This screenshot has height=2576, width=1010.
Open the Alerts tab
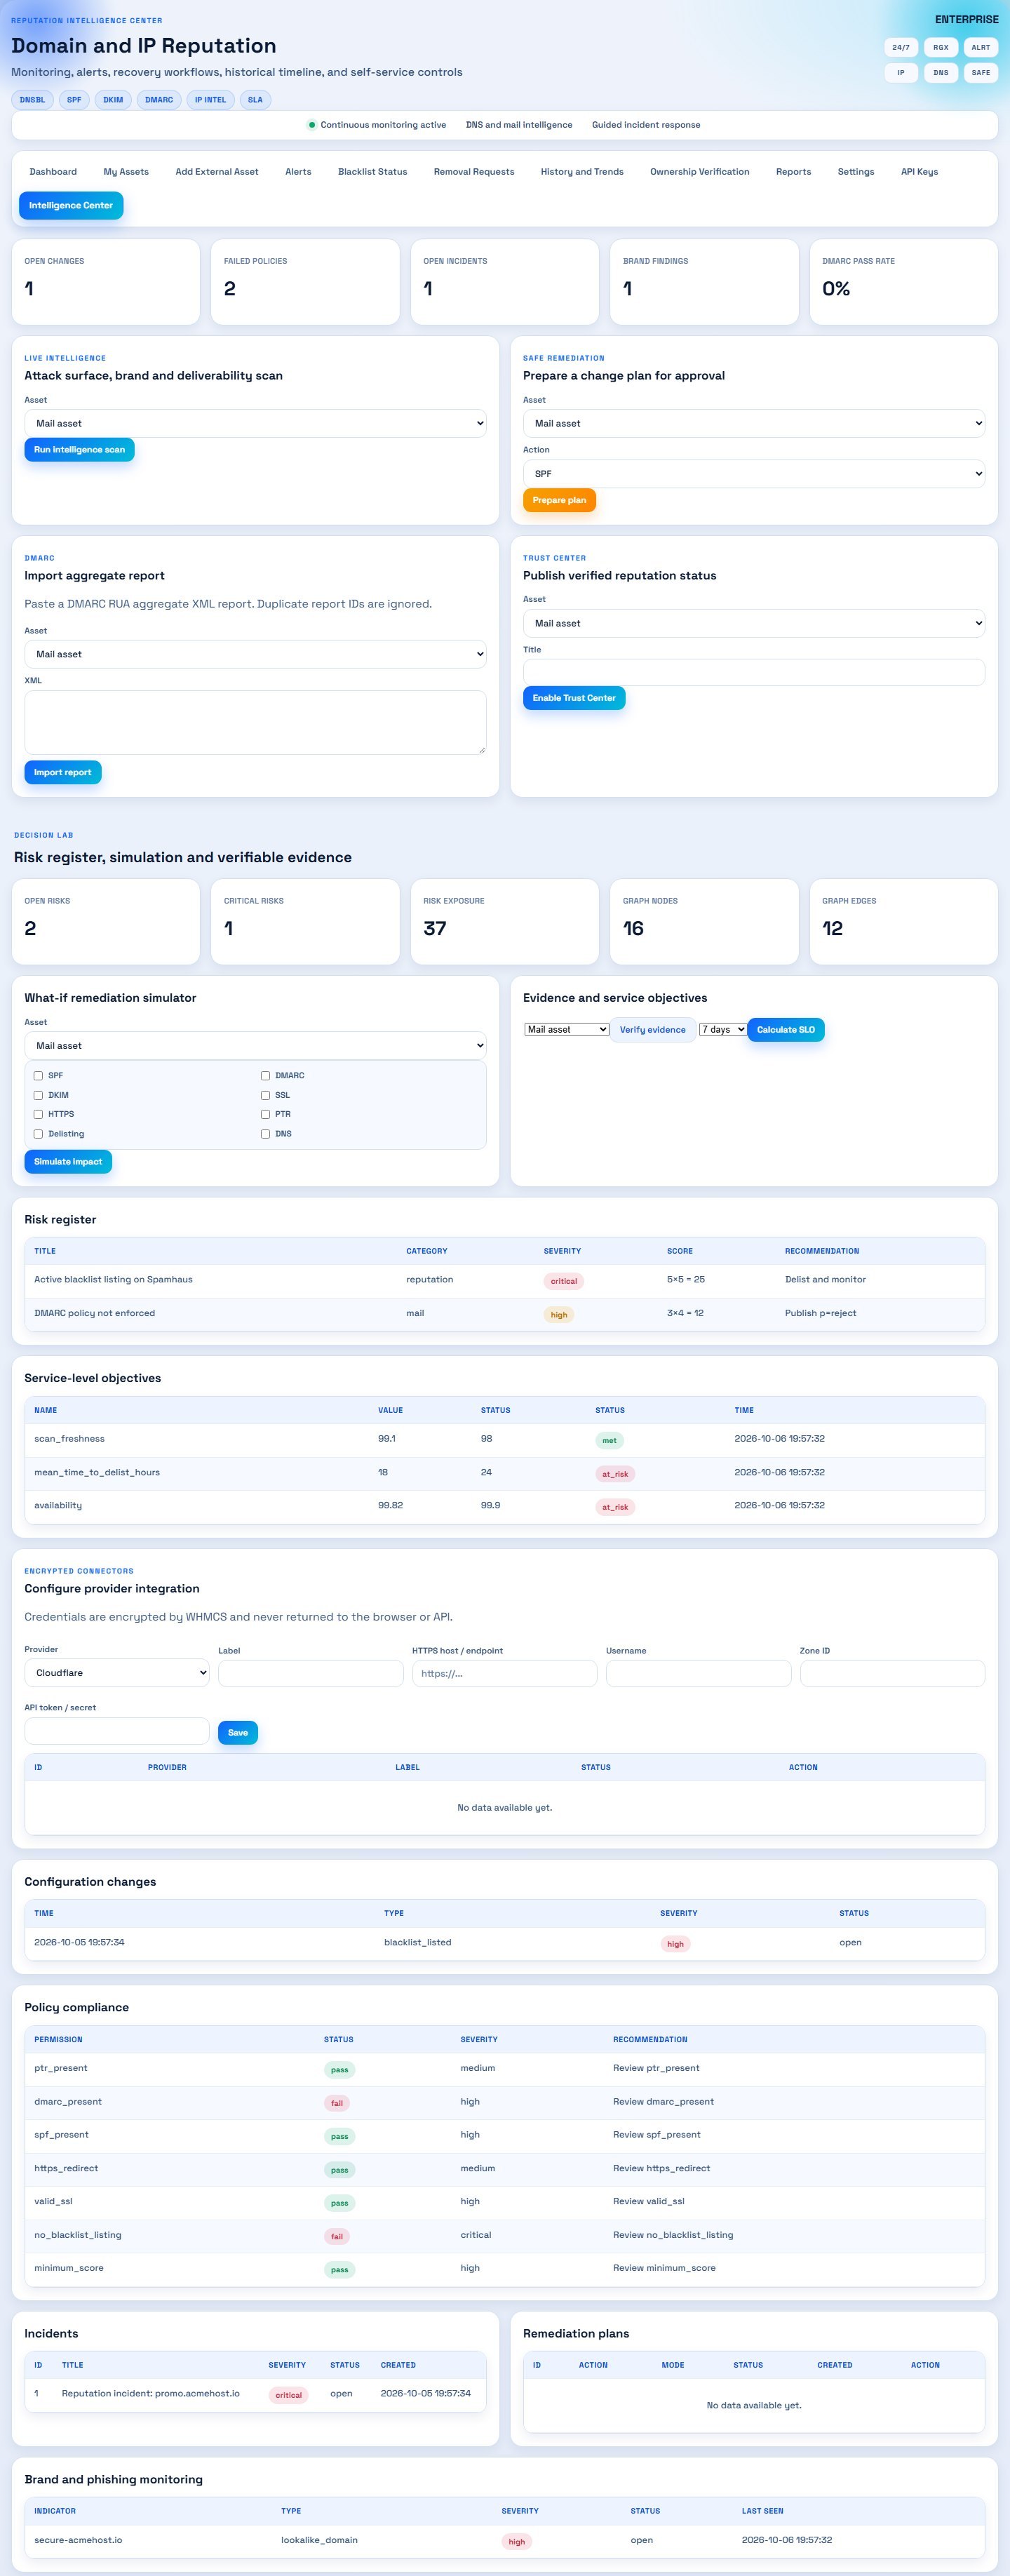click(x=298, y=172)
